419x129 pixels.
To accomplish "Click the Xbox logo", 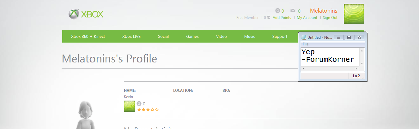I will point(86,14).
